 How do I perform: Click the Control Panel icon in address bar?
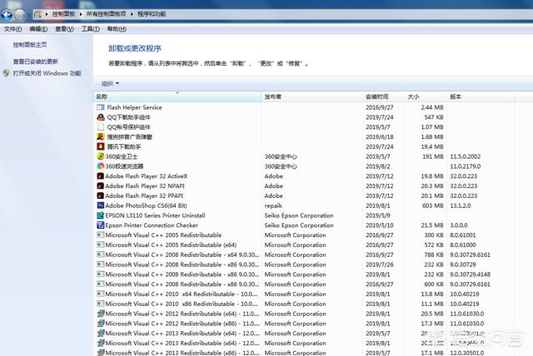coord(37,14)
